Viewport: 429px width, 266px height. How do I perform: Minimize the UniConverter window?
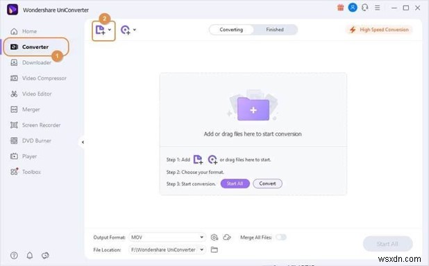click(394, 8)
